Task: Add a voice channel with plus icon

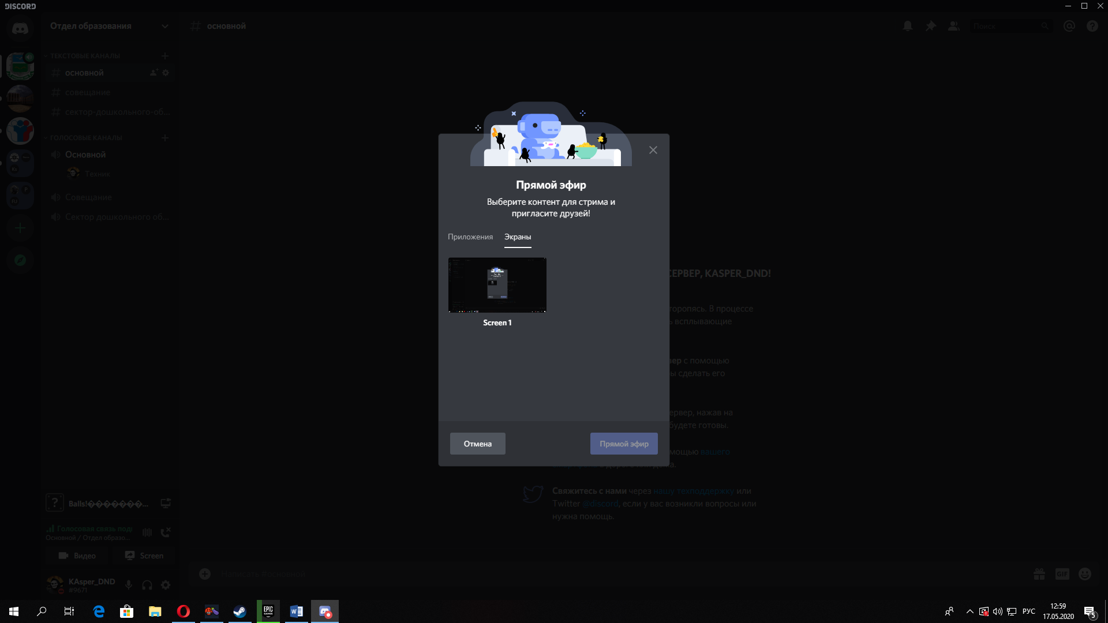Action: pyautogui.click(x=165, y=138)
